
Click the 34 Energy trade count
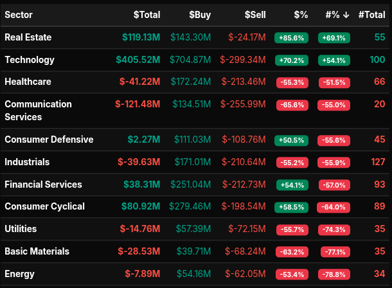coord(380,274)
